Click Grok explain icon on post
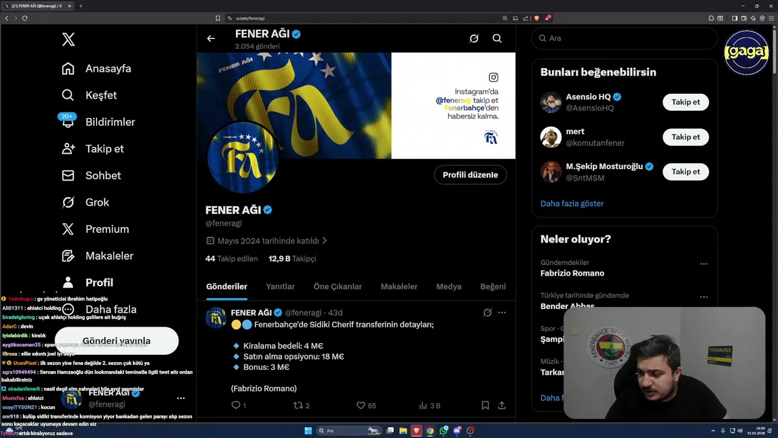 coord(487,313)
